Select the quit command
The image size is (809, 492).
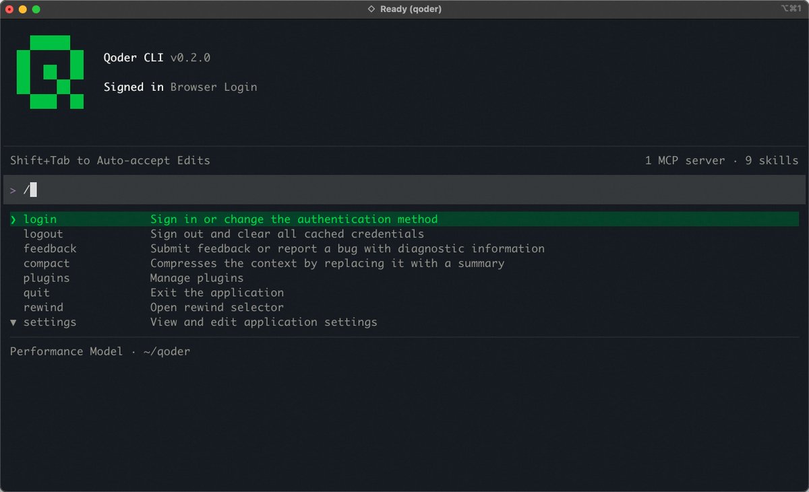36,293
